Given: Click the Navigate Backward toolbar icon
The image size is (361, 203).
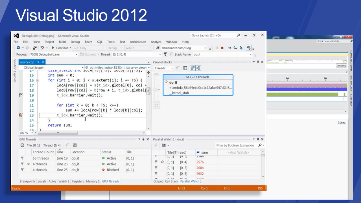Looking at the screenshot, I should point(18,48).
